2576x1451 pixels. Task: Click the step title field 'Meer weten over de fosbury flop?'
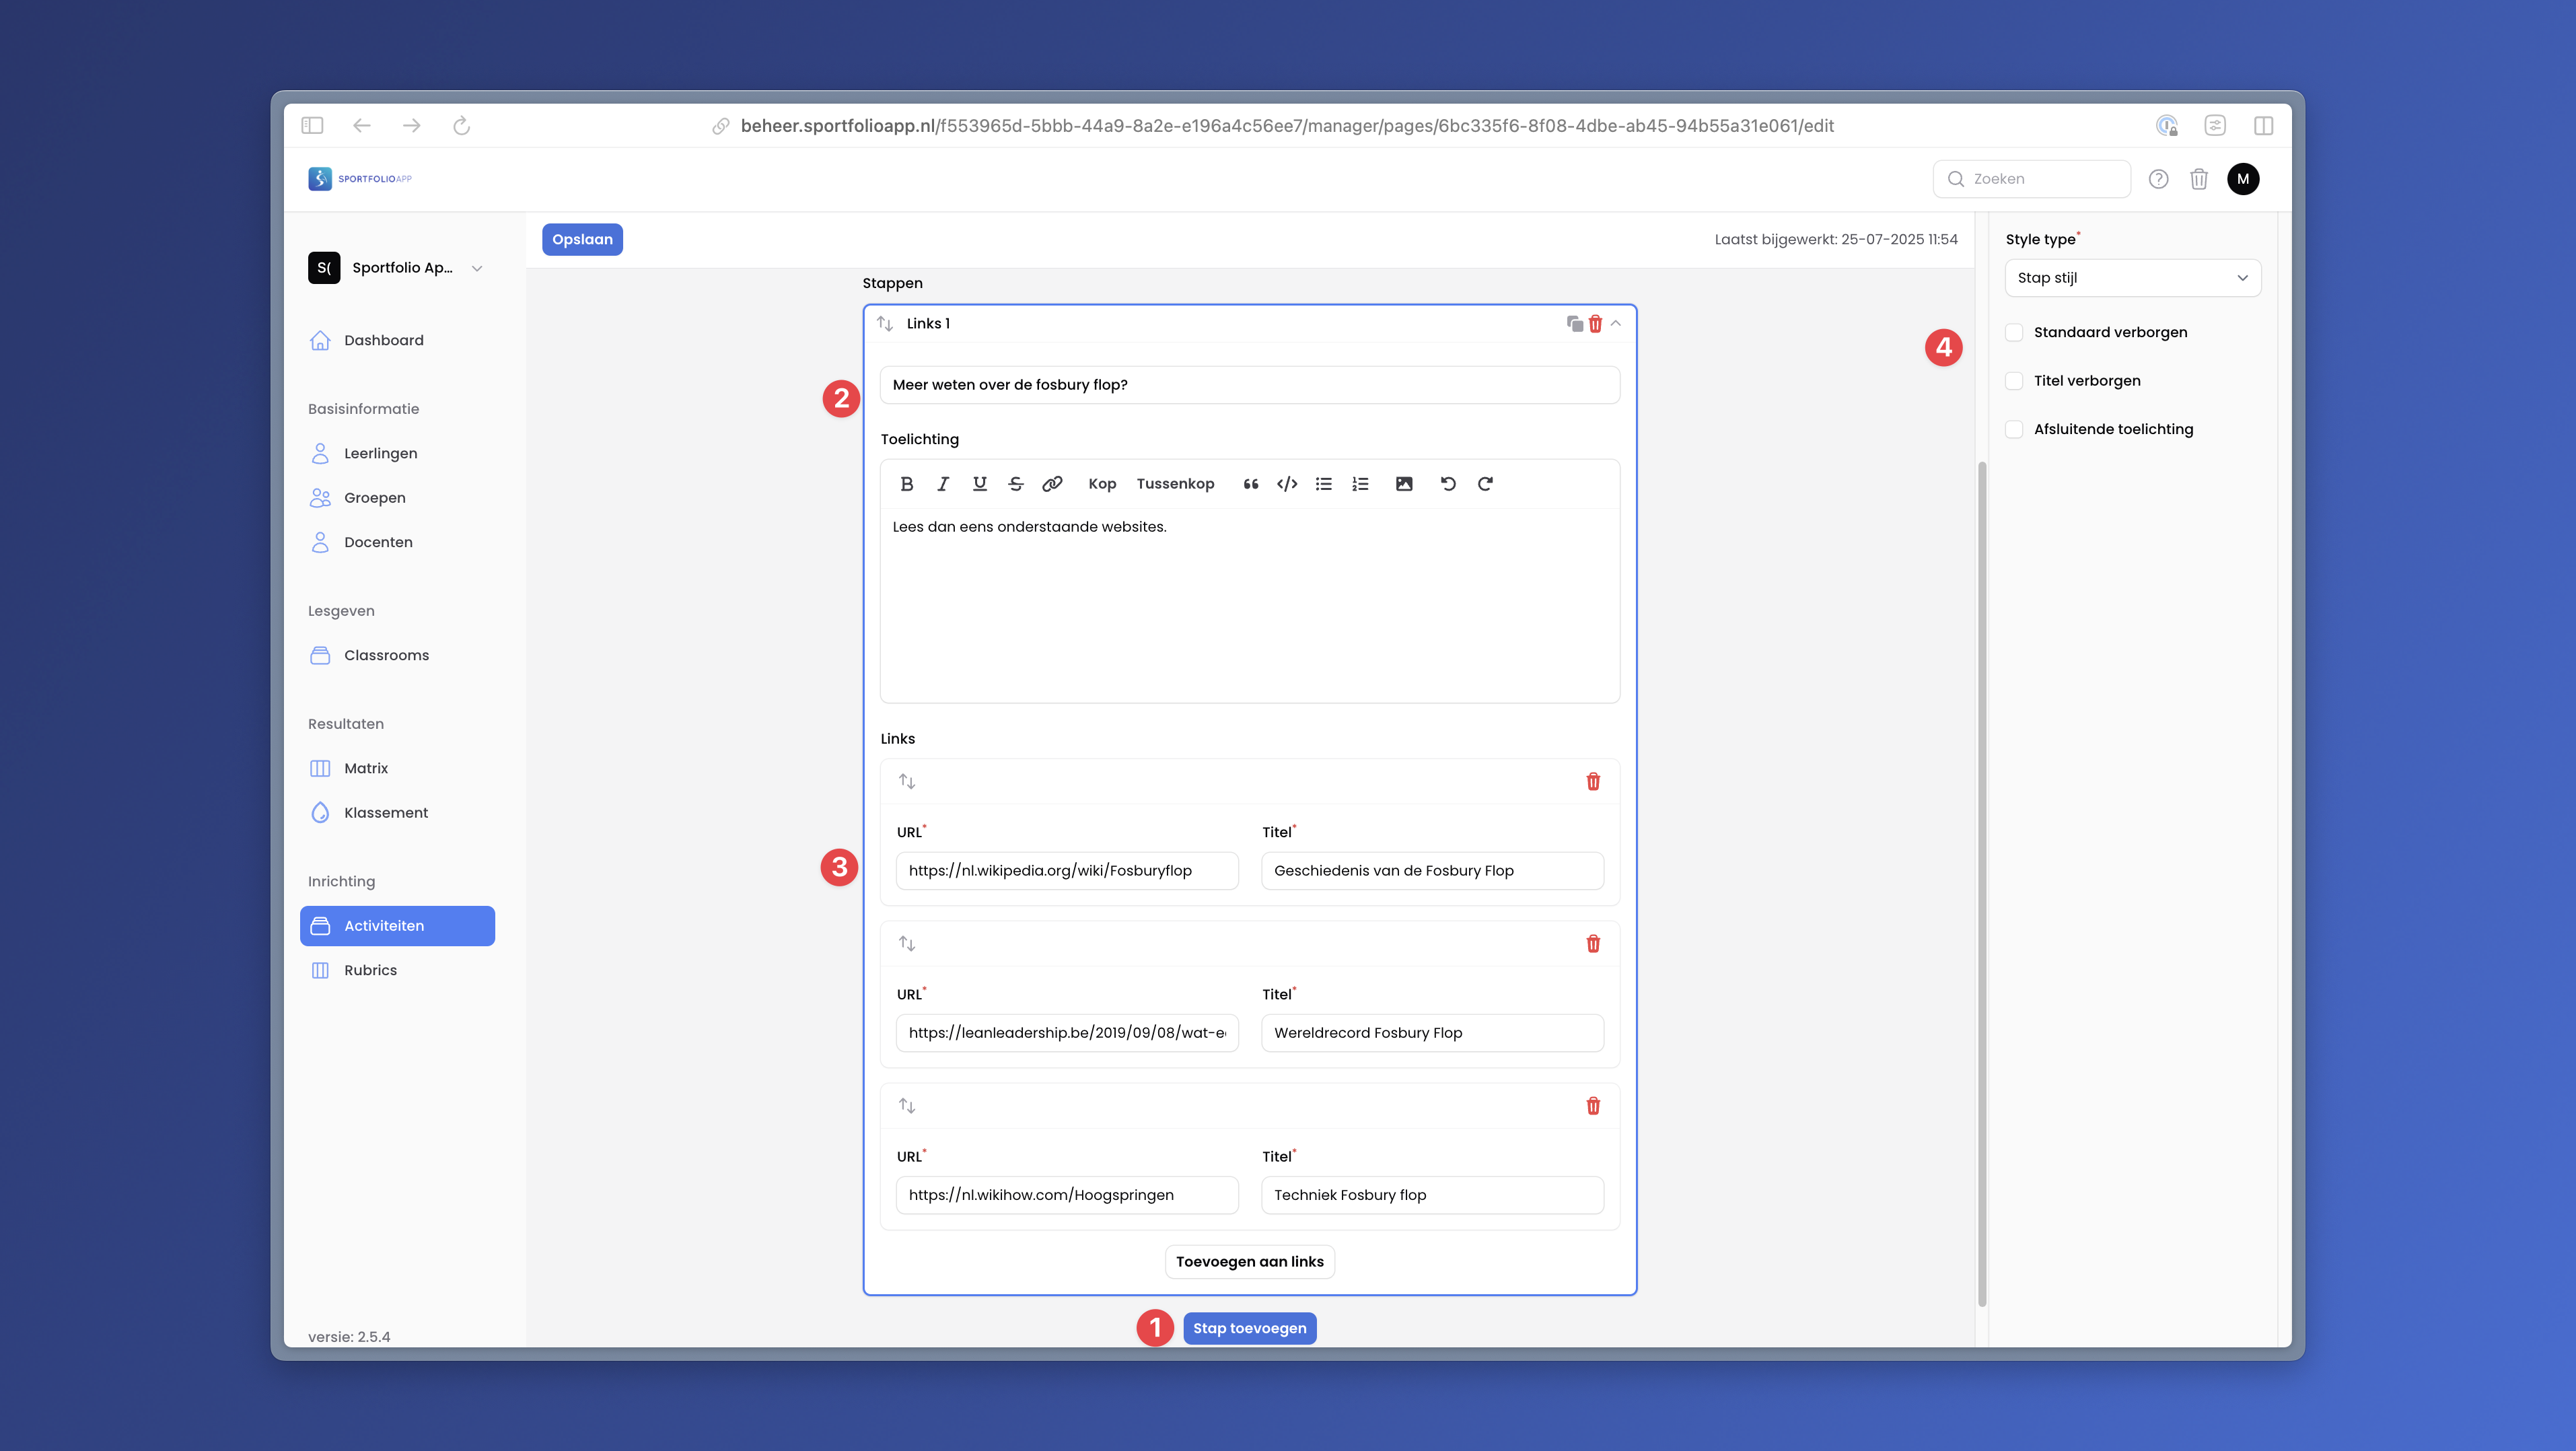coord(1249,385)
